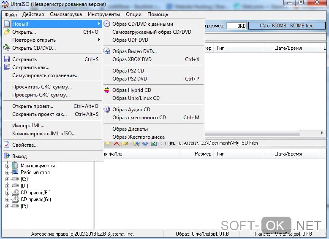Expand the (D:) drive node

(x=7, y=186)
